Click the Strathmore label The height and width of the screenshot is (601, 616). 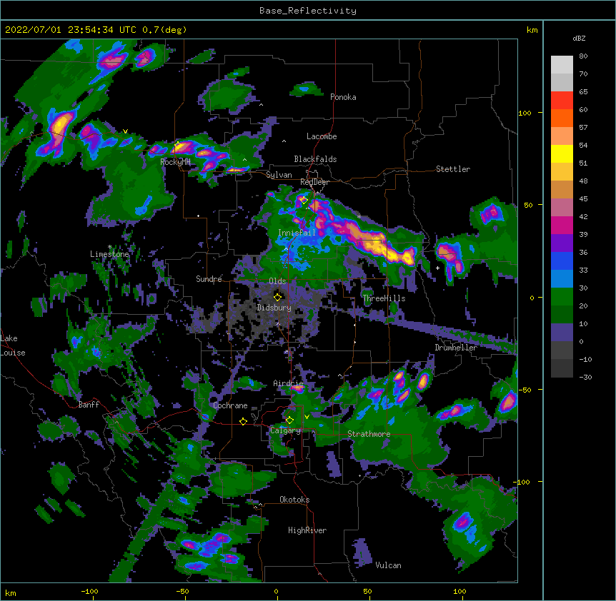(x=369, y=434)
